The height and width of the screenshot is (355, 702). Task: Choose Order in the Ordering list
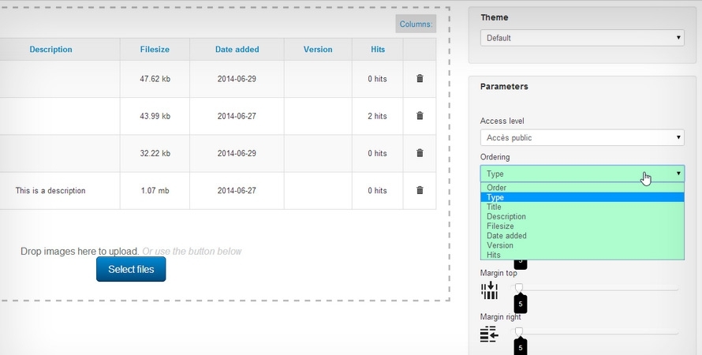pos(582,188)
